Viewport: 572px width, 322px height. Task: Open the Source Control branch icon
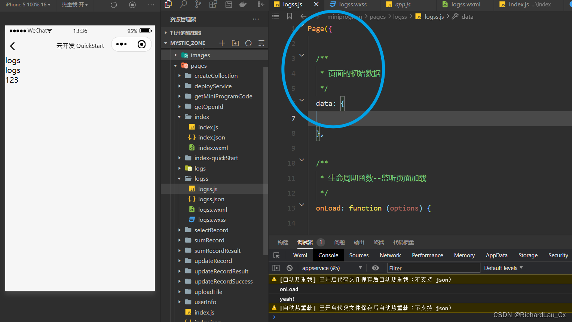[198, 4]
